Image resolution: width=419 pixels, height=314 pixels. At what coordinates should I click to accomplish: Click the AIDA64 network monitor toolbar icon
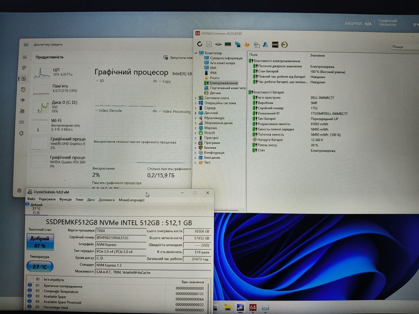tap(238, 44)
